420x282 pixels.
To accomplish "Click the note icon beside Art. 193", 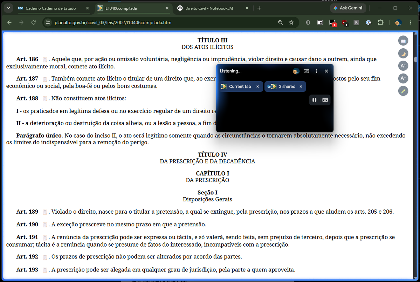I will pos(45,270).
